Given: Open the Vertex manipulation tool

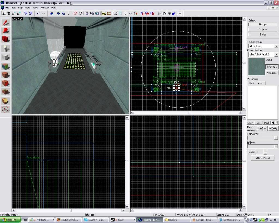Looking at the screenshot, I should pyautogui.click(x=6, y=109).
